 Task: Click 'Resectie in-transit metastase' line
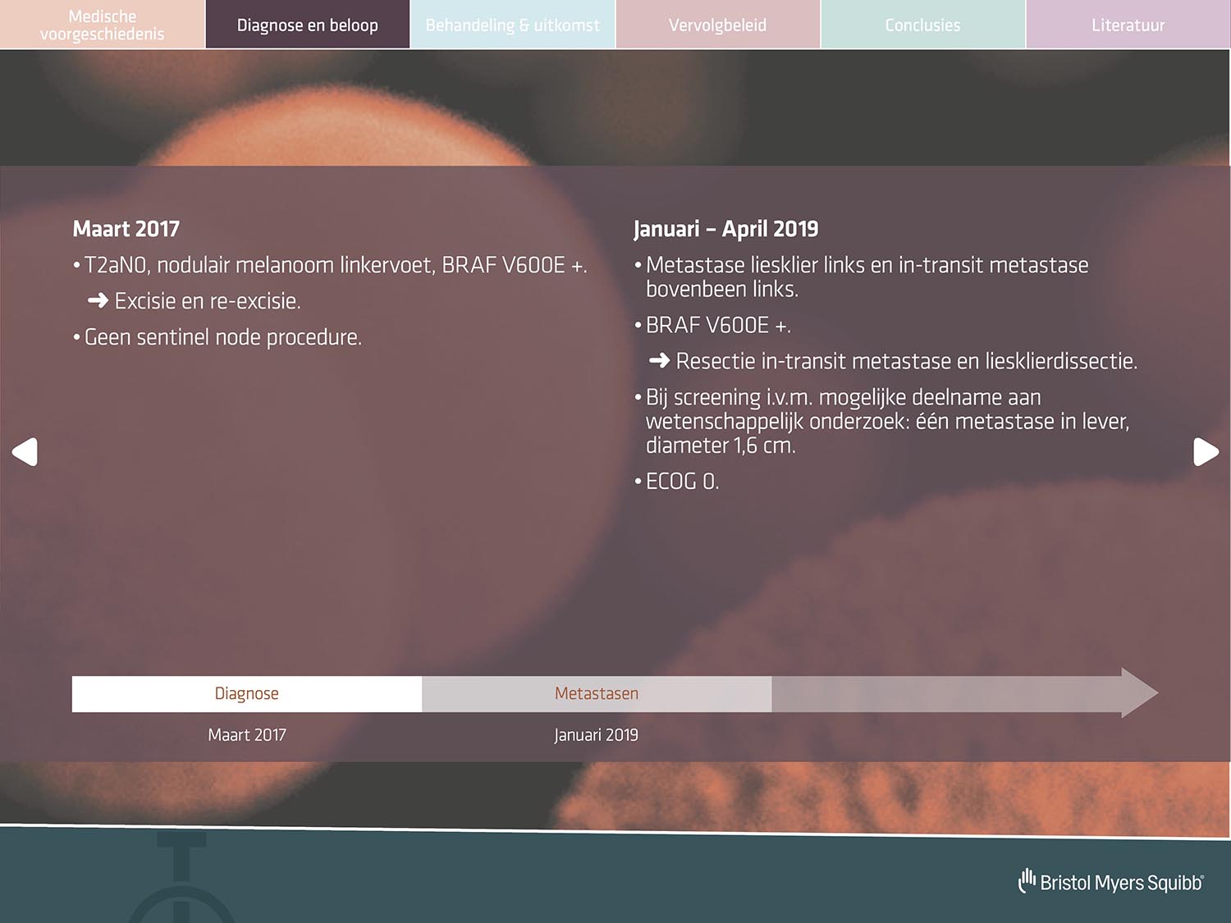pos(893,361)
